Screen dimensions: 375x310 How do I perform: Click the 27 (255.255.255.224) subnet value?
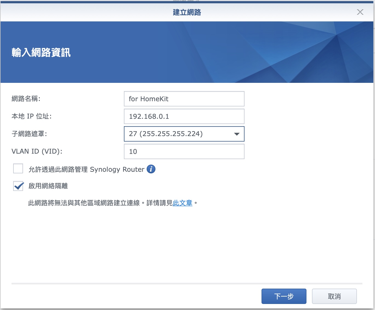[166, 134]
